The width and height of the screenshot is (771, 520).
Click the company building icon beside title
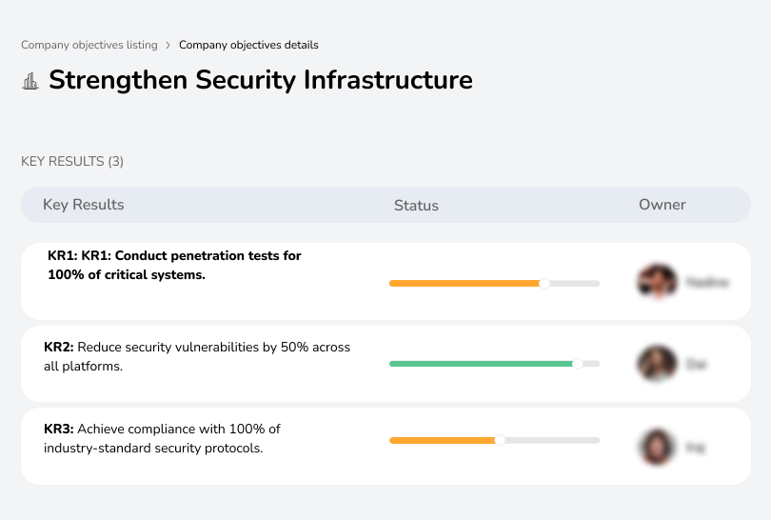coord(30,81)
